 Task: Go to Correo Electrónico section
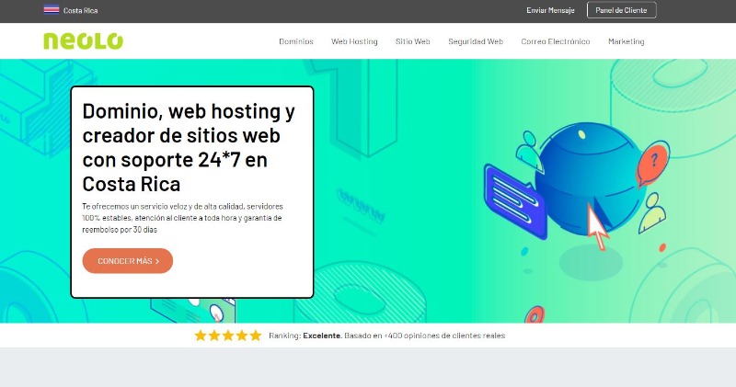click(556, 41)
